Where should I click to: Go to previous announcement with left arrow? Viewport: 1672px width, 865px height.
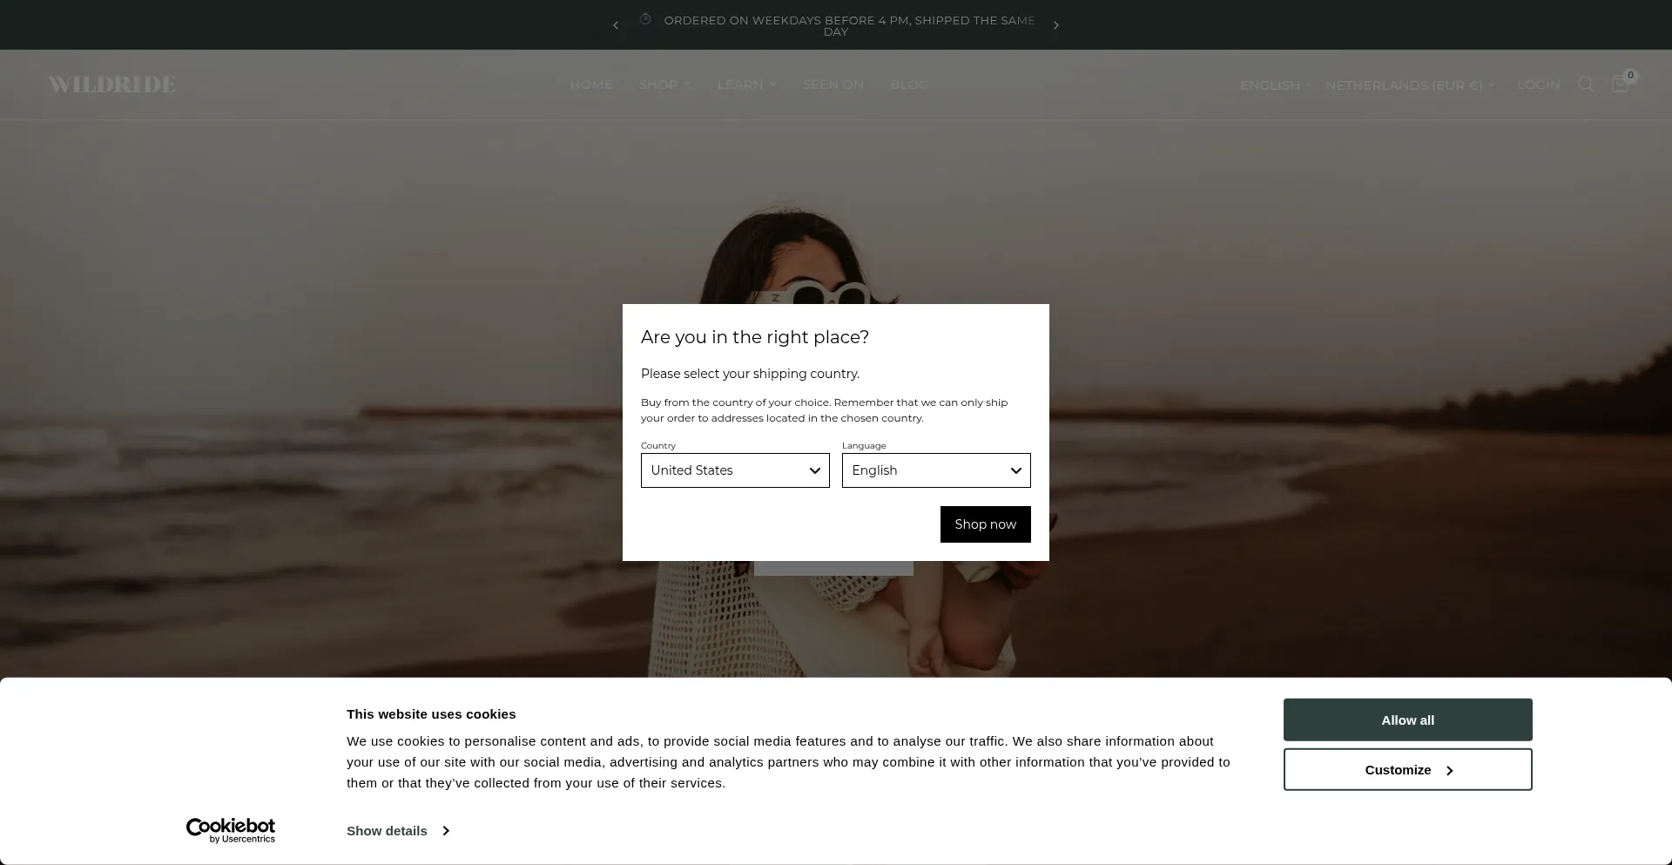(616, 25)
